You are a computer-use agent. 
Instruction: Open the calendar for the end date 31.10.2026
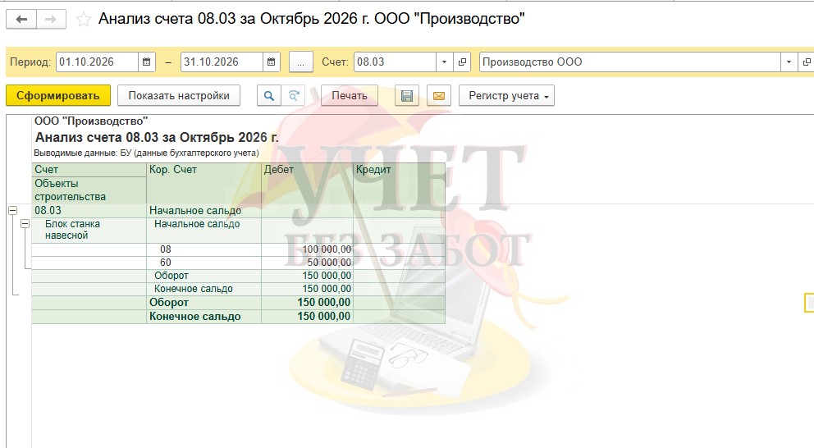click(x=271, y=62)
